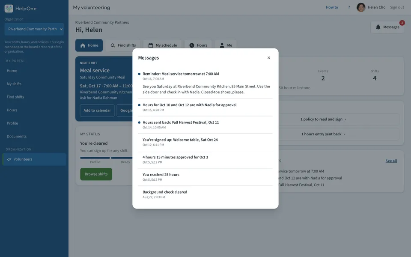Switch to the Hours tab
The image size is (411, 257).
[198, 45]
